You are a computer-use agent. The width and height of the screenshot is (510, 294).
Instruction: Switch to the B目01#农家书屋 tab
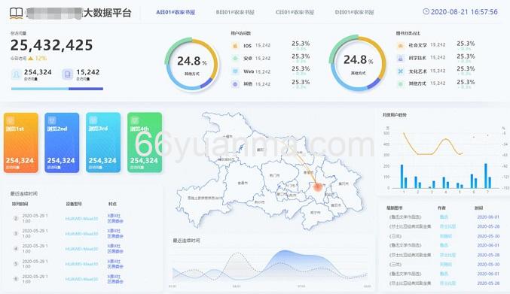235,12
